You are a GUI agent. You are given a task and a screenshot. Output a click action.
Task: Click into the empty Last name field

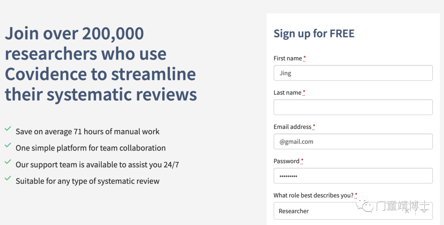click(353, 107)
